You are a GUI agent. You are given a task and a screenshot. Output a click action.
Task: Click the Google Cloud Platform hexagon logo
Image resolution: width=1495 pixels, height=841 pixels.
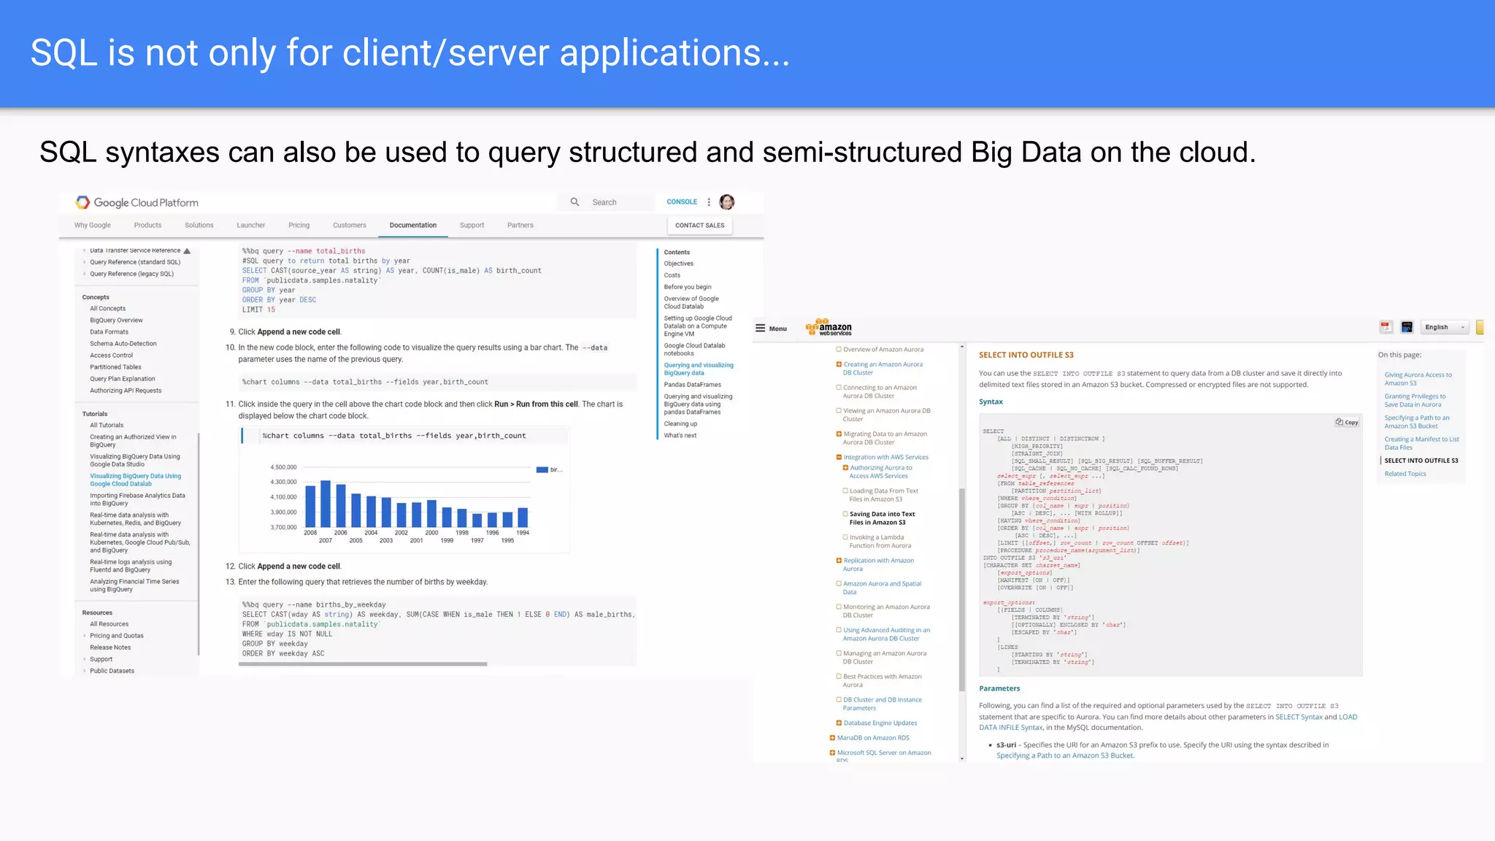click(83, 202)
